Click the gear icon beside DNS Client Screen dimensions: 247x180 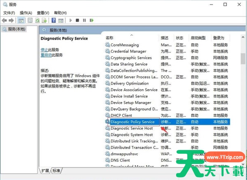107,160
